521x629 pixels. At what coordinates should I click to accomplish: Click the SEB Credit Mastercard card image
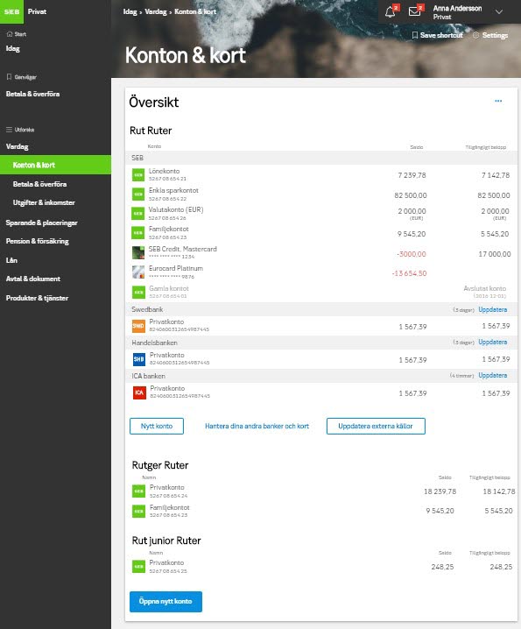(138, 252)
